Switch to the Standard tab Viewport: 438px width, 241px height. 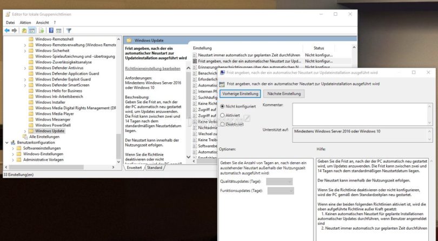point(155,168)
